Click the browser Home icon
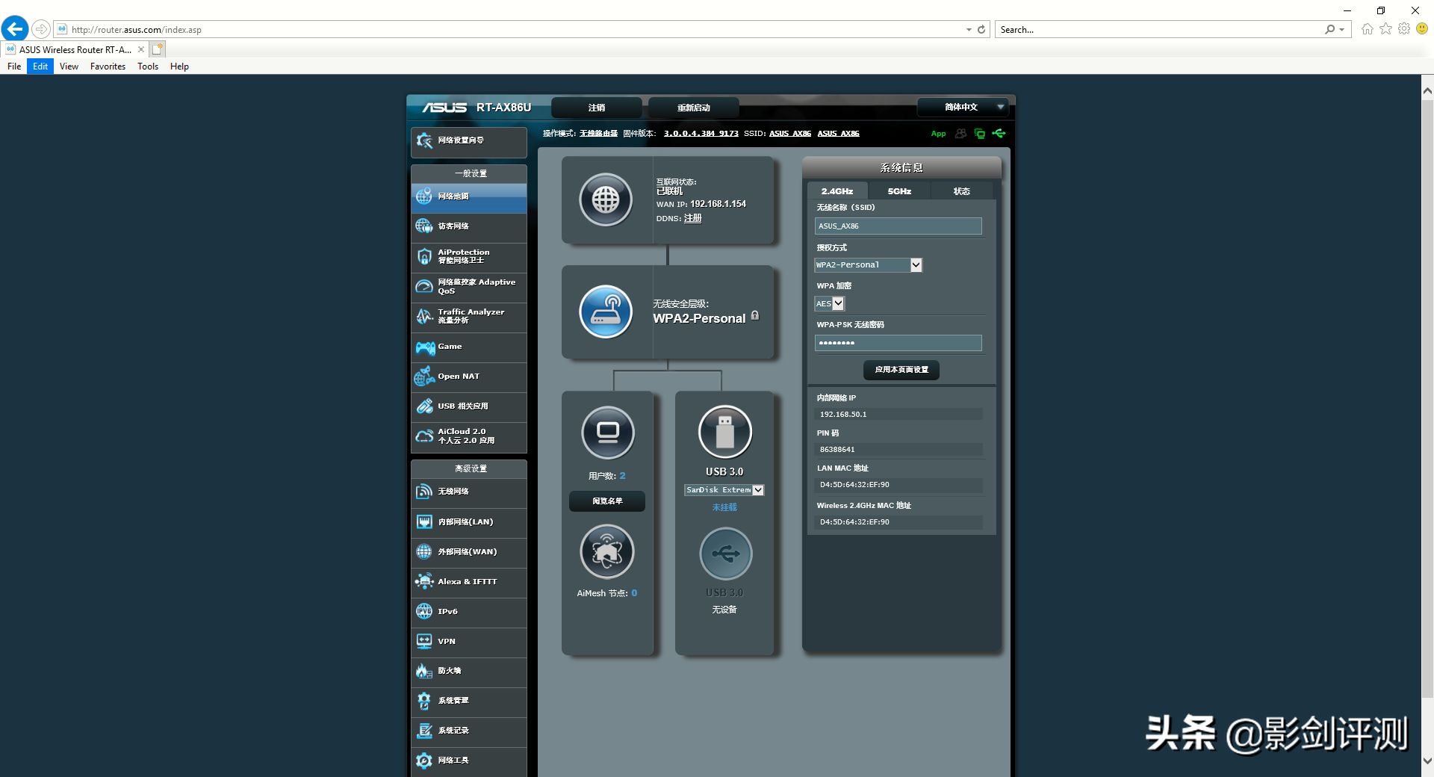Screen dimensions: 1434x777 (1368, 29)
